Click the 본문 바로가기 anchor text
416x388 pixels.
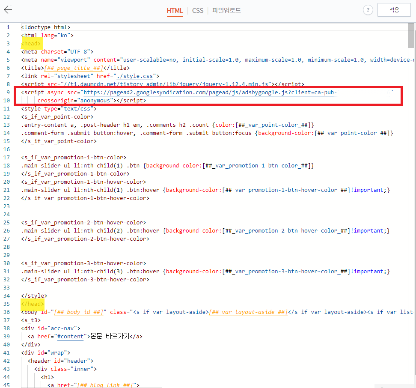[110, 336]
